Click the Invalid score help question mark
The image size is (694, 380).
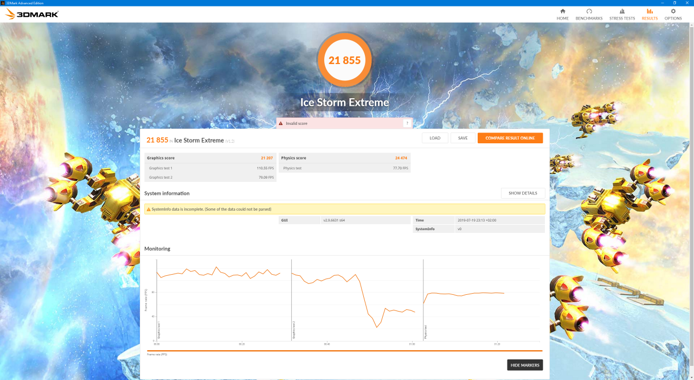point(407,123)
